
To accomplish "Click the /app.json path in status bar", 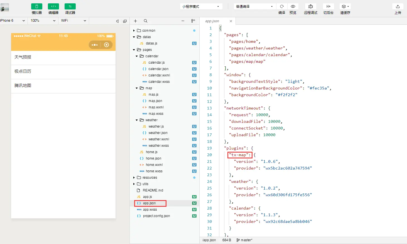I will 209,240.
